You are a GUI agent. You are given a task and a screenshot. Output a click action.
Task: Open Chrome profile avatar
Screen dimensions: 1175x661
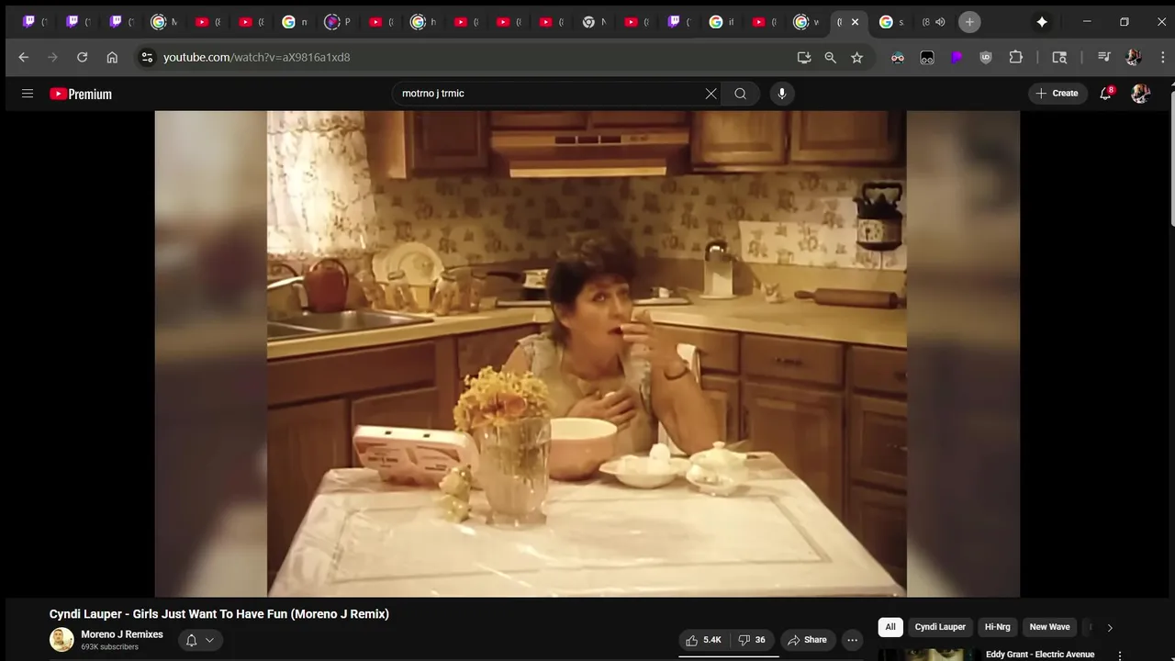tap(1133, 57)
